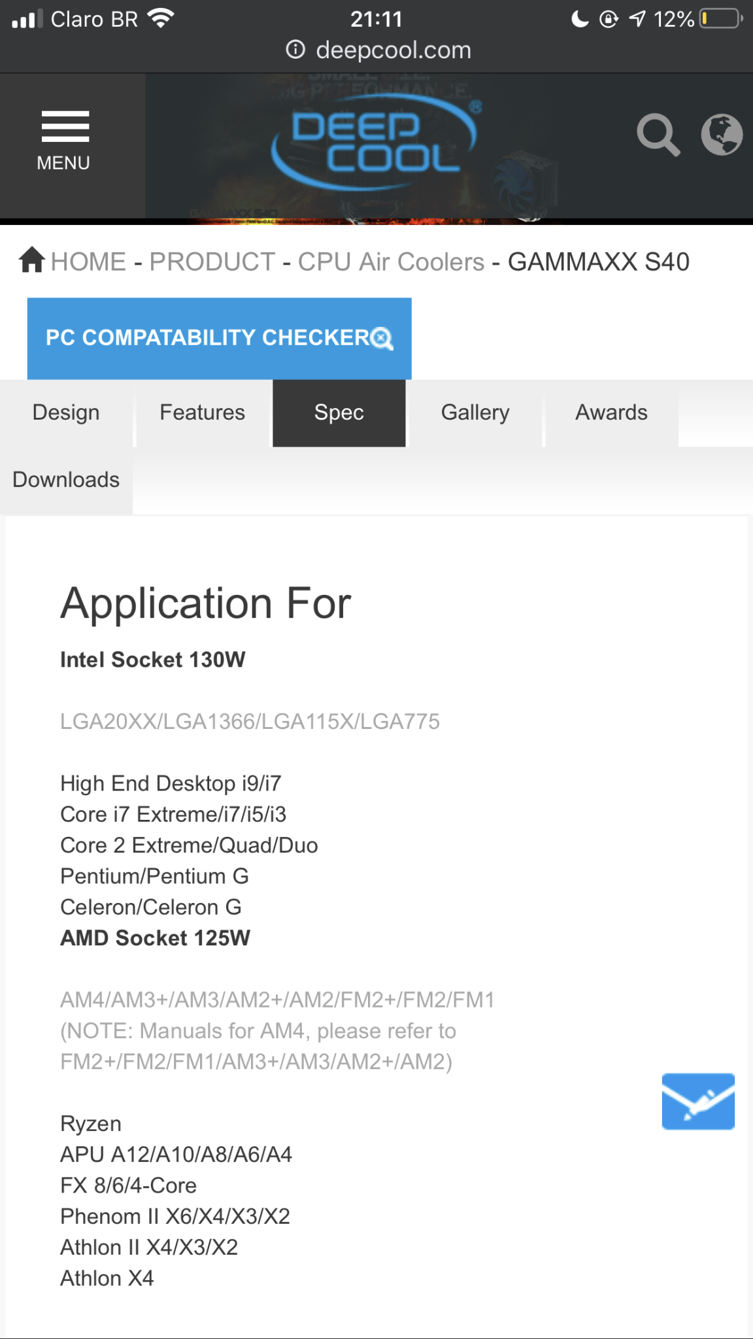
Task: Tap the home icon in breadcrumb
Action: tap(31, 260)
